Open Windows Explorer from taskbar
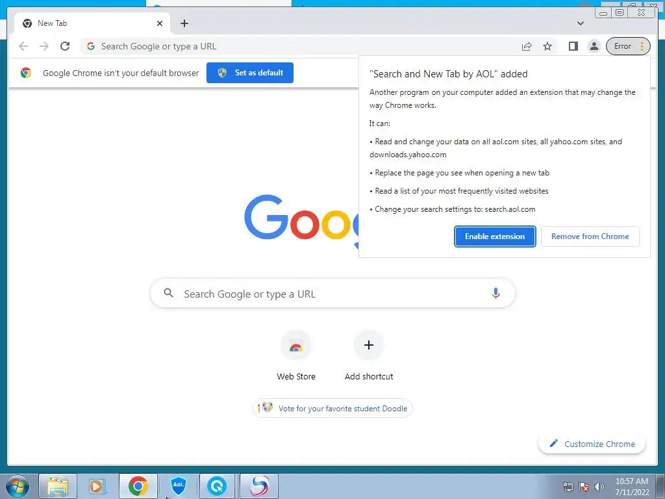Viewport: 665px width, 499px height. pos(58,486)
